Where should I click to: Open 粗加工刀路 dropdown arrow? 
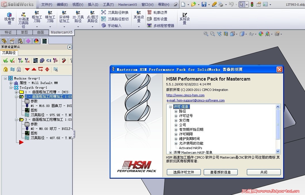point(37,27)
